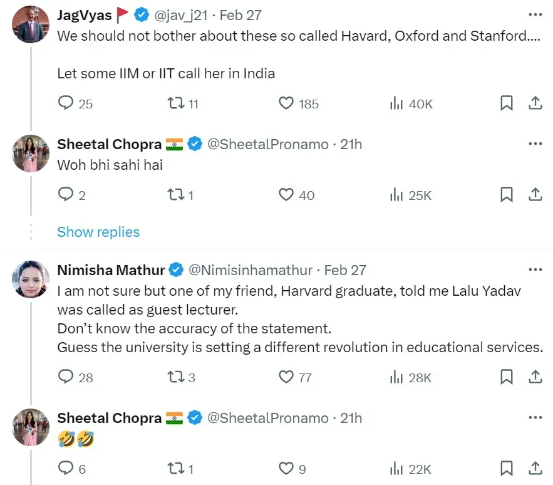The image size is (553, 485).
Task: Share Nimisha Mathur's tweet
Action: (x=535, y=377)
